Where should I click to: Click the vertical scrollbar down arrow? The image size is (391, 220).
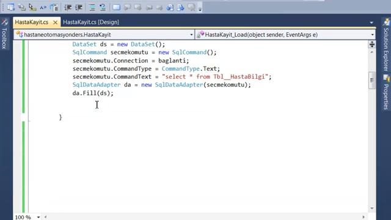pos(372,208)
